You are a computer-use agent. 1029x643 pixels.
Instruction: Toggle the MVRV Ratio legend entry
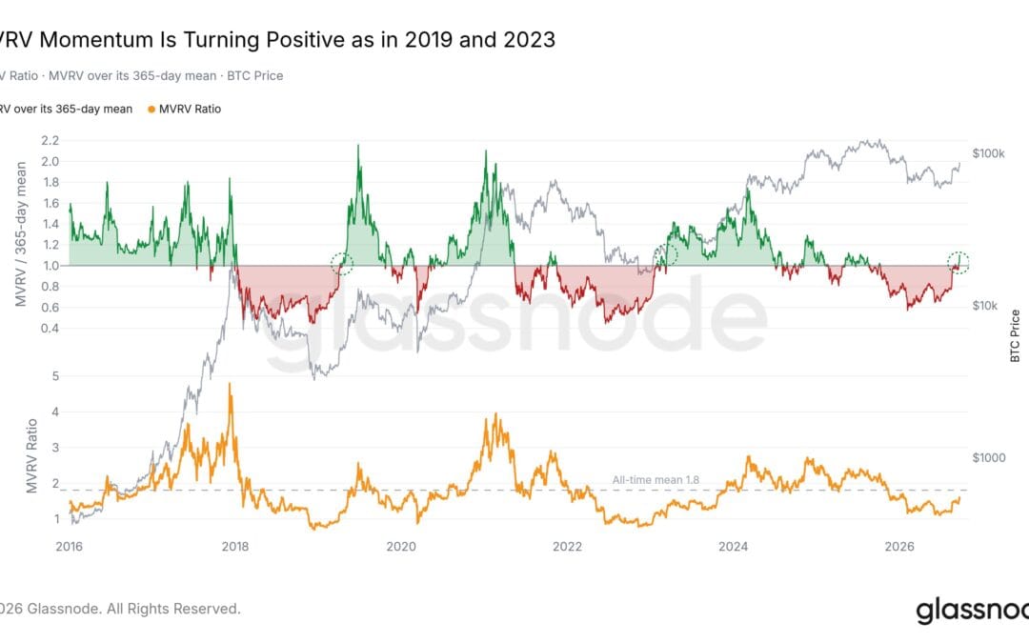pyautogui.click(x=185, y=110)
